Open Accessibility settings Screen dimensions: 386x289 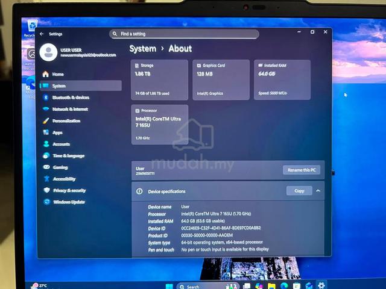tap(80, 179)
